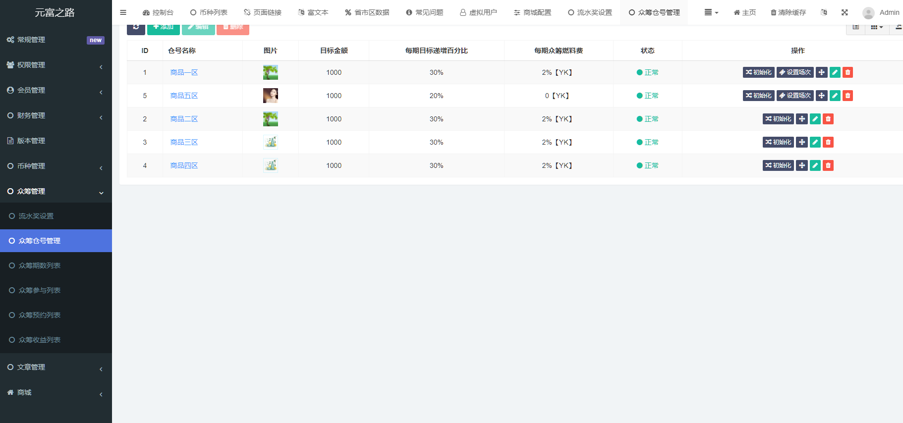Click the 商品五区 portrait thumbnail
The image size is (903, 423).
coord(270,96)
